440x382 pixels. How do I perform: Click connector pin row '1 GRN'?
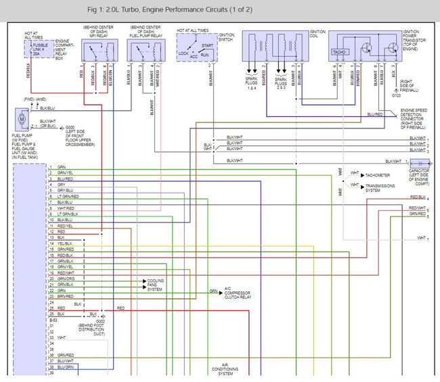pyautogui.click(x=58, y=167)
